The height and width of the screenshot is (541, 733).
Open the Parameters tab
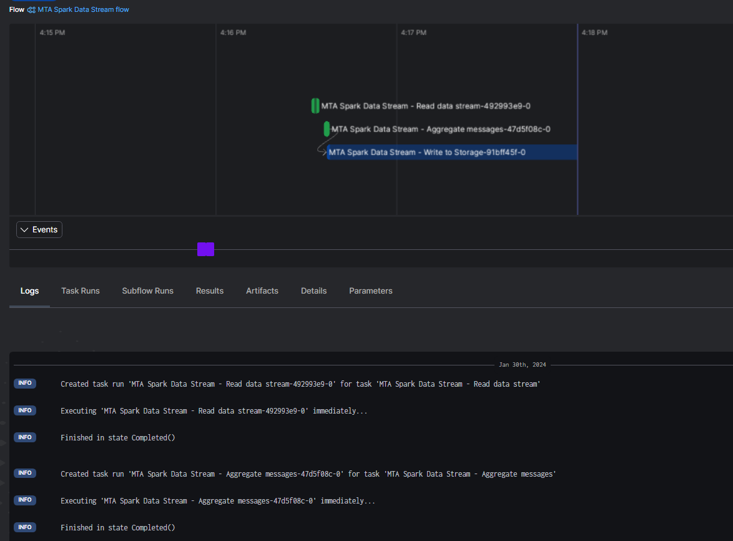coord(371,291)
